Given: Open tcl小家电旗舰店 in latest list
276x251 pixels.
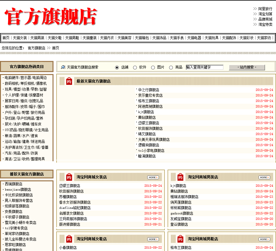Looking at the screenshot, I should (151, 151).
